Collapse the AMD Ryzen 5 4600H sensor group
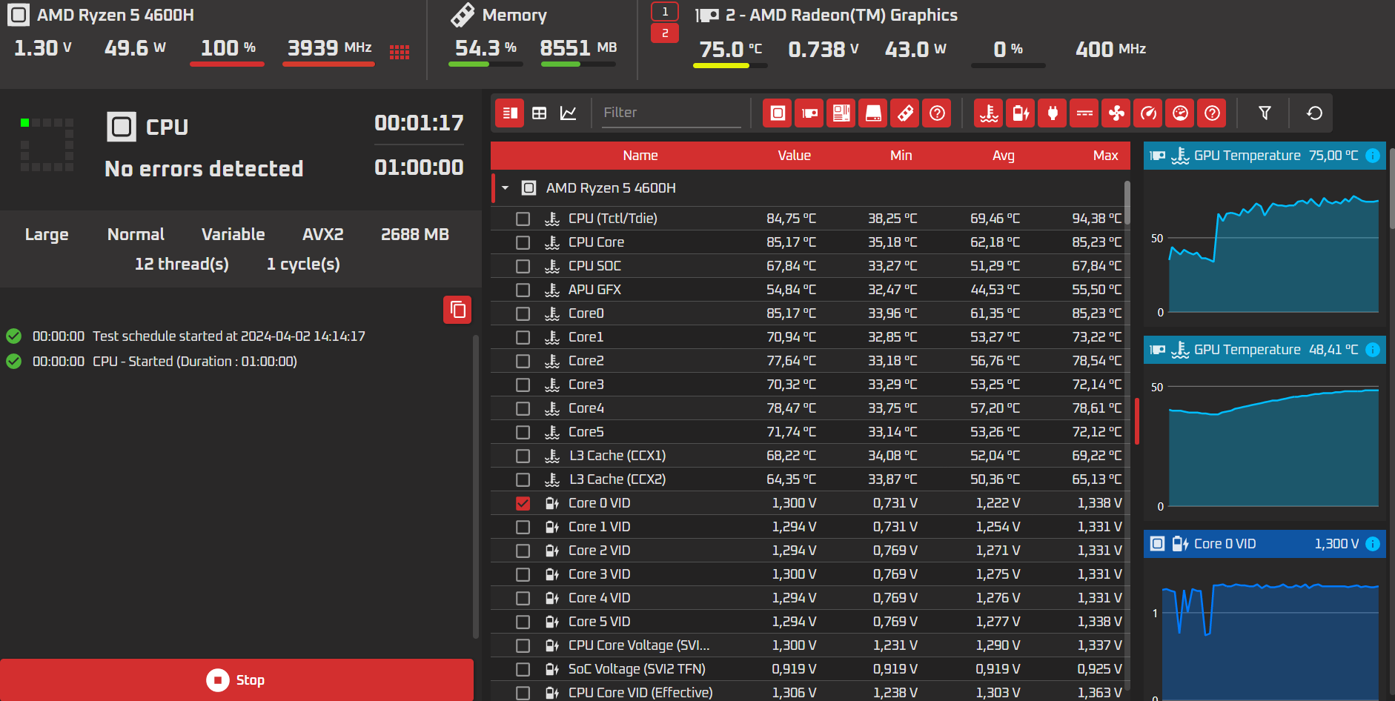Viewport: 1395px width, 701px height. (x=506, y=188)
